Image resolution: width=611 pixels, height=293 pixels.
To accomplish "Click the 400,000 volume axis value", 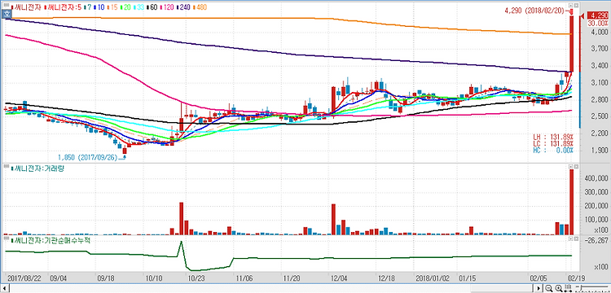I will (596, 178).
